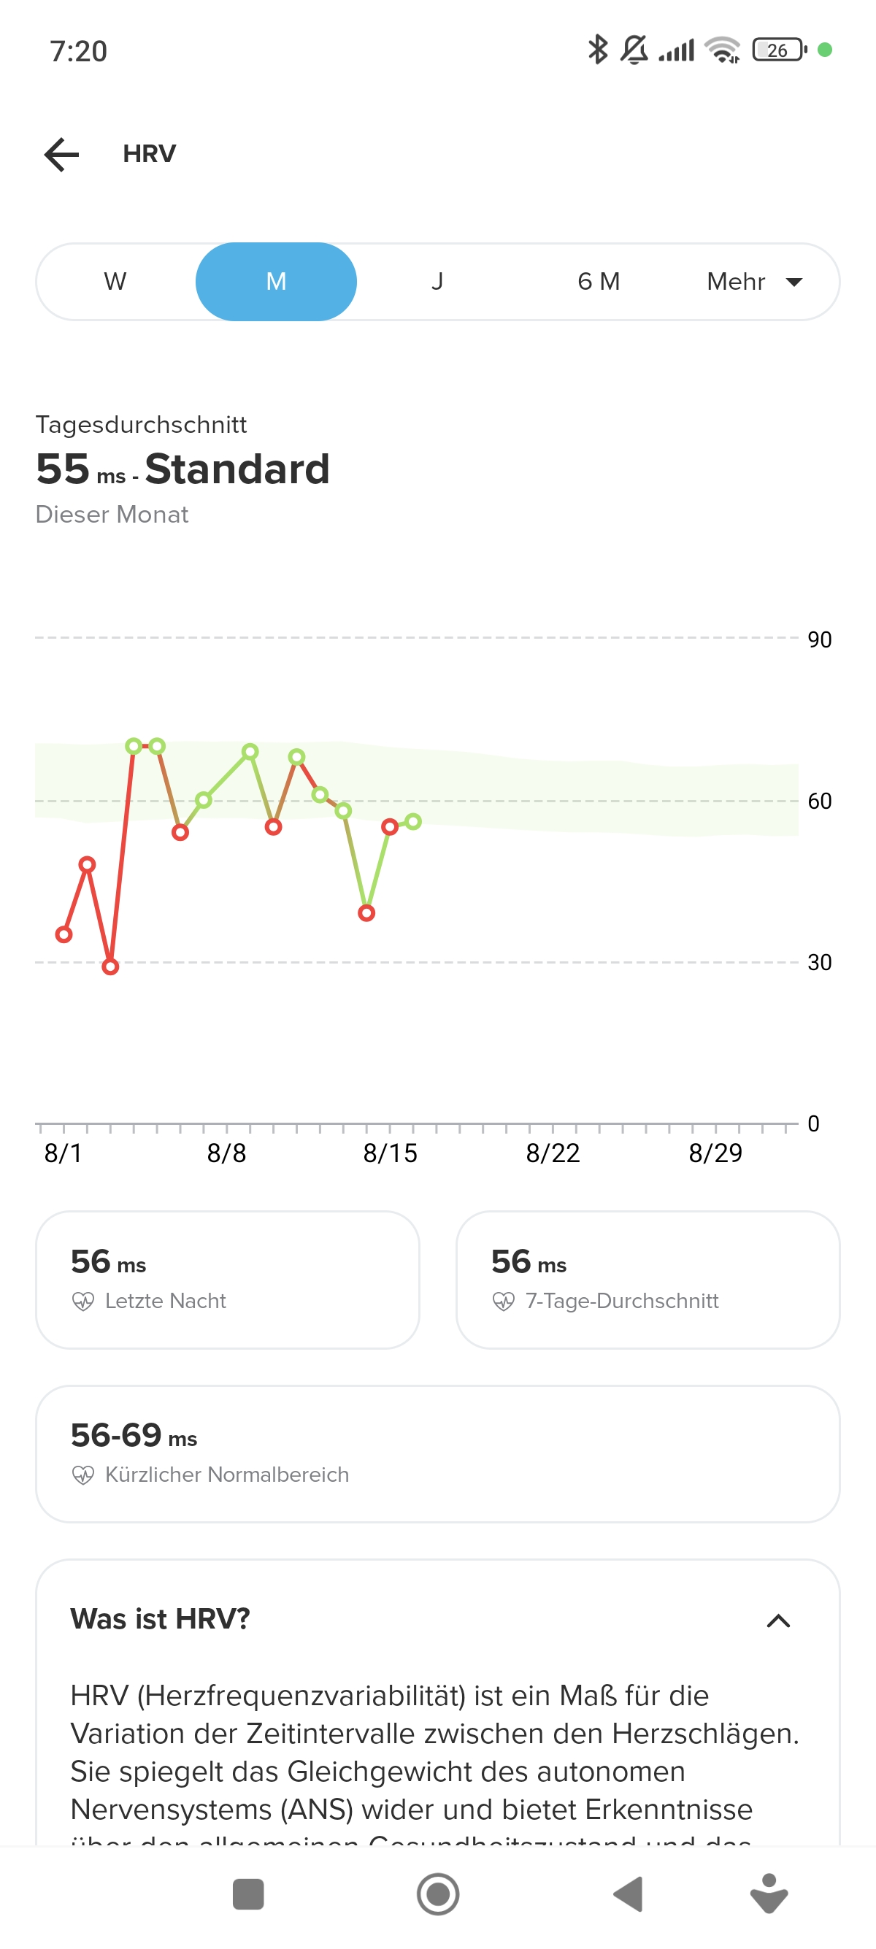Tap the battery indicator icon

[x=779, y=50]
